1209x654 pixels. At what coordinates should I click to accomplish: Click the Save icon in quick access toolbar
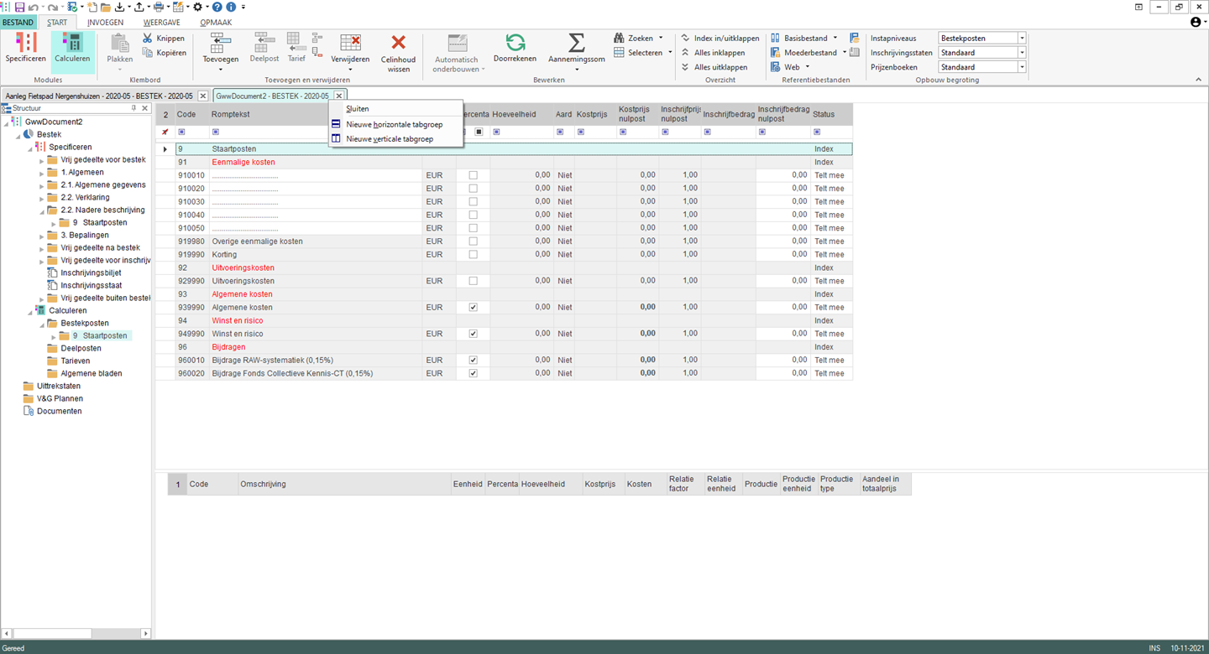tap(19, 7)
